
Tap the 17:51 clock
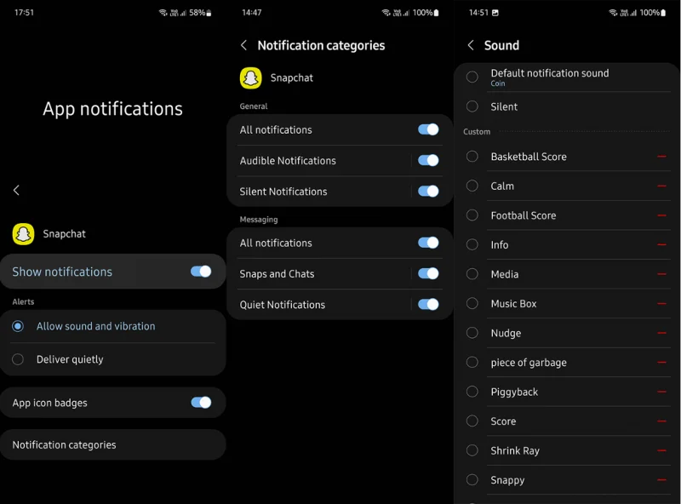[x=24, y=13]
